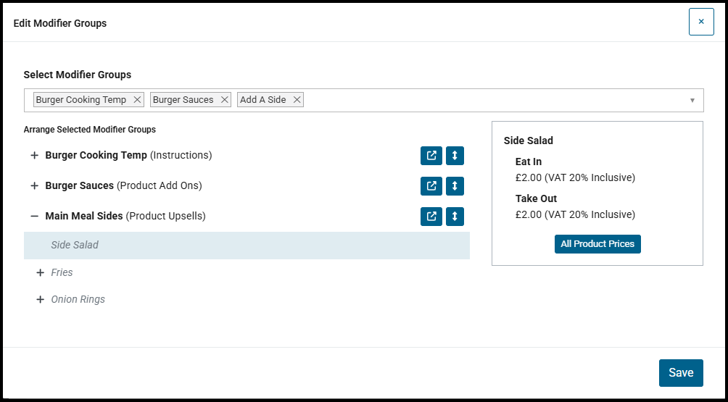Click the All Product Prices button

[597, 244]
